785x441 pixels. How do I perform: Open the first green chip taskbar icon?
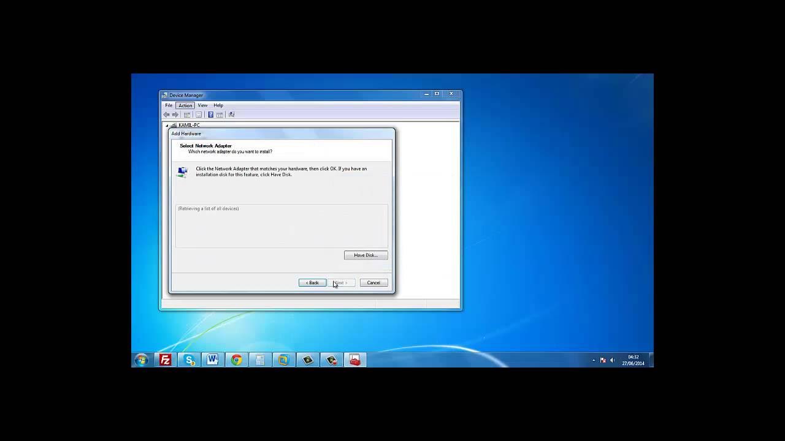[307, 360]
